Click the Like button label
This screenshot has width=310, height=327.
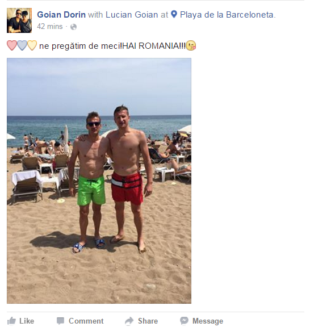click(27, 321)
